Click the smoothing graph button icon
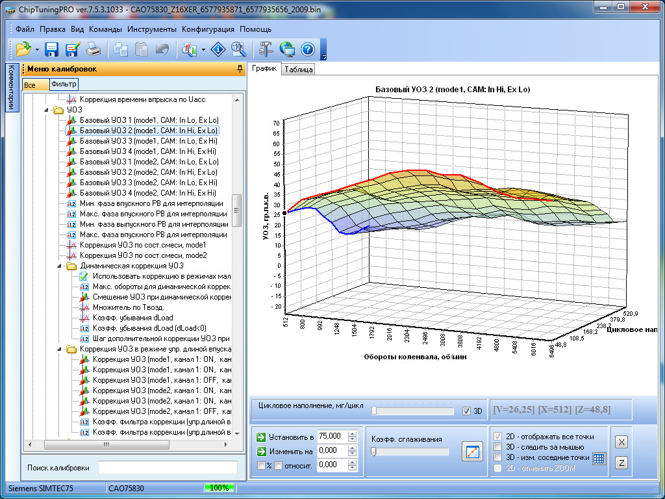Image resolution: width=665 pixels, height=499 pixels. [x=472, y=451]
